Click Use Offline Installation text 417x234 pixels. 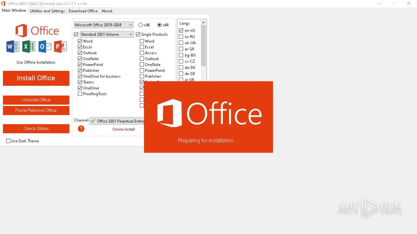[x=36, y=62]
